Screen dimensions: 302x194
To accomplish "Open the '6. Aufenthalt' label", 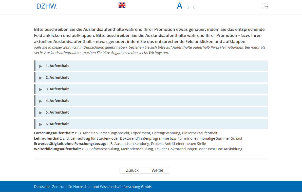I will tap(57, 124).
